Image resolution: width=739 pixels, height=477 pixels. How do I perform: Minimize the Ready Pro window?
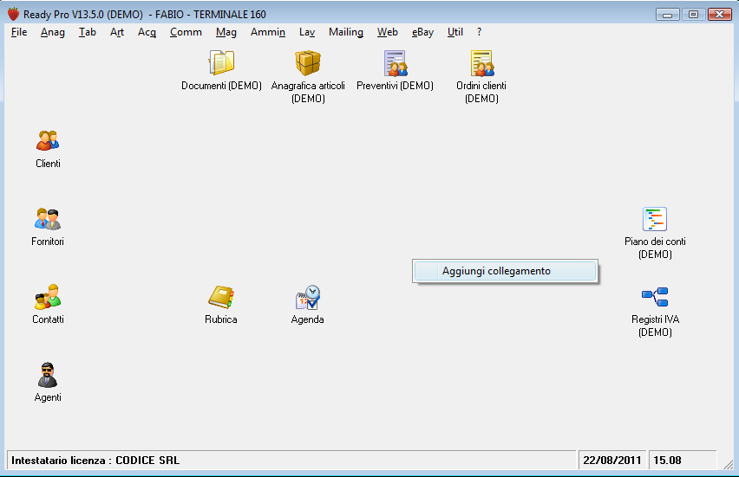click(667, 15)
